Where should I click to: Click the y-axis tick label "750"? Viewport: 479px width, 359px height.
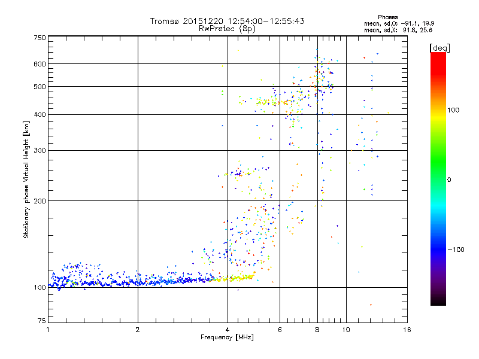(40, 38)
